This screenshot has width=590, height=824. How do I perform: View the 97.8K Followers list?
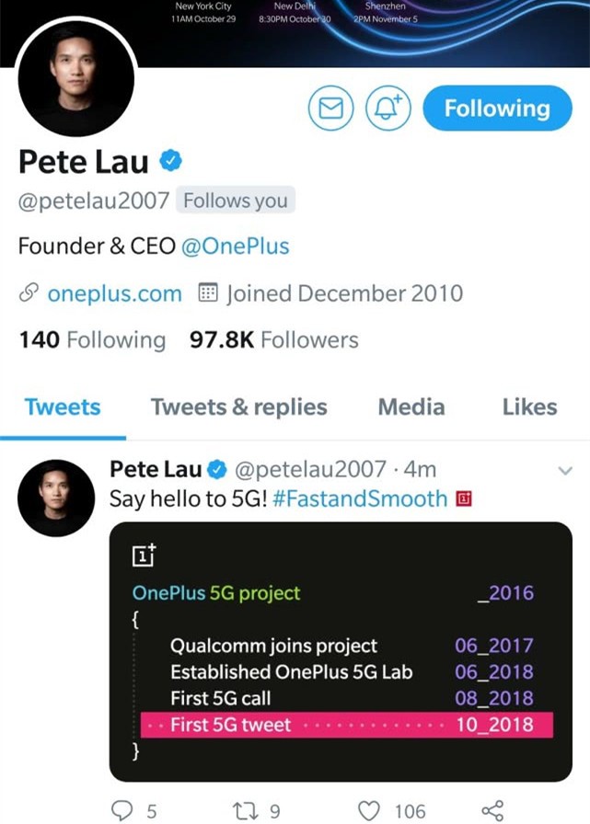pos(273,340)
